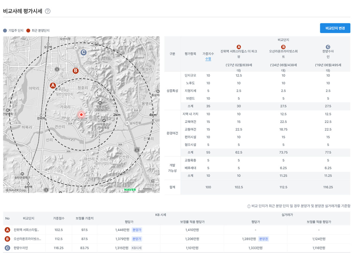Image resolution: width=354 pixels, height=253 pixels.
Task: Click the KB시세 tag beside 1,315만원
Action: [137, 248]
